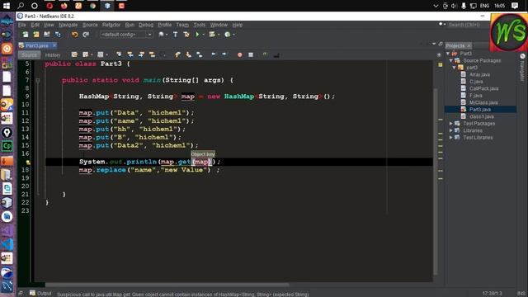Click the Find Selection editor icon
Image resolution: width=528 pixels, height=297 pixels.
119,54
